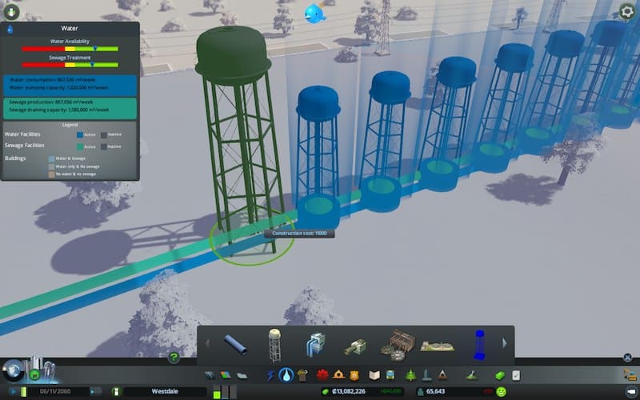Click the Water Availability indicator bar
The height and width of the screenshot is (400, 640).
70,48
